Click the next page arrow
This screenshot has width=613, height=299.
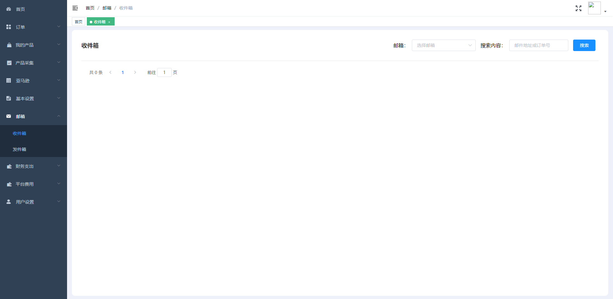tap(135, 72)
